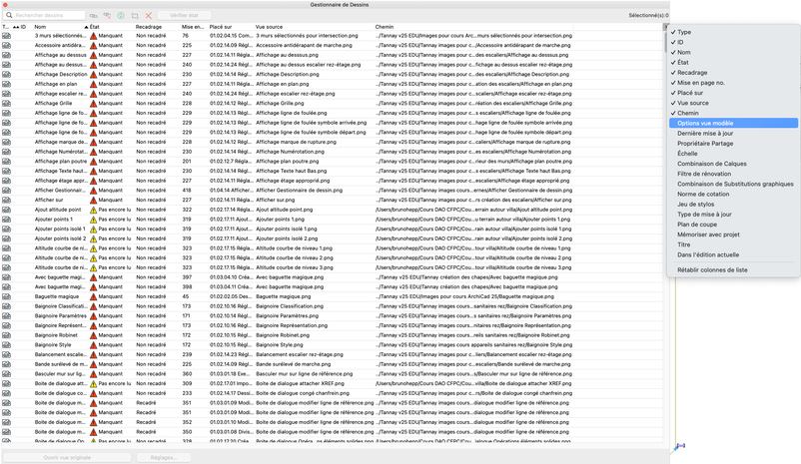Screen dimensions: 801x464
Task: Click the 'Ouvrir vue originale' button
Action: point(67,457)
